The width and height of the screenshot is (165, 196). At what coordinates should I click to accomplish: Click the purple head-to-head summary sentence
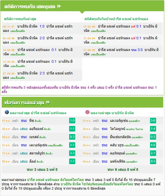[x=79, y=90]
